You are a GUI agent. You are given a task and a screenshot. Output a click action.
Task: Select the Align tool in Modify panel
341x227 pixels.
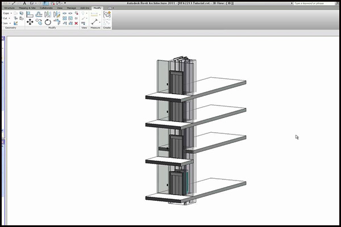pos(30,15)
